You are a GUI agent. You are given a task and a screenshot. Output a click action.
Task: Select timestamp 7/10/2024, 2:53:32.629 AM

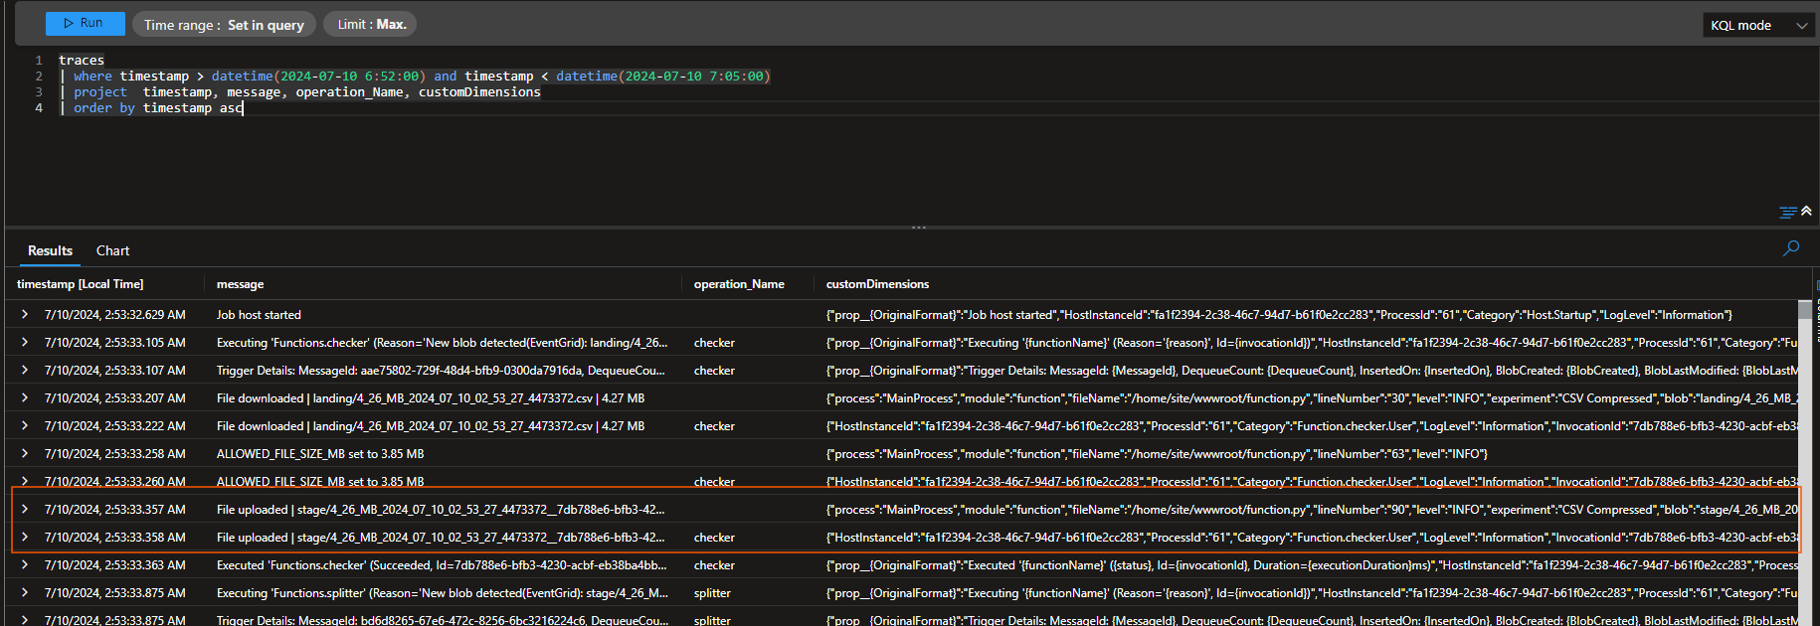[115, 314]
